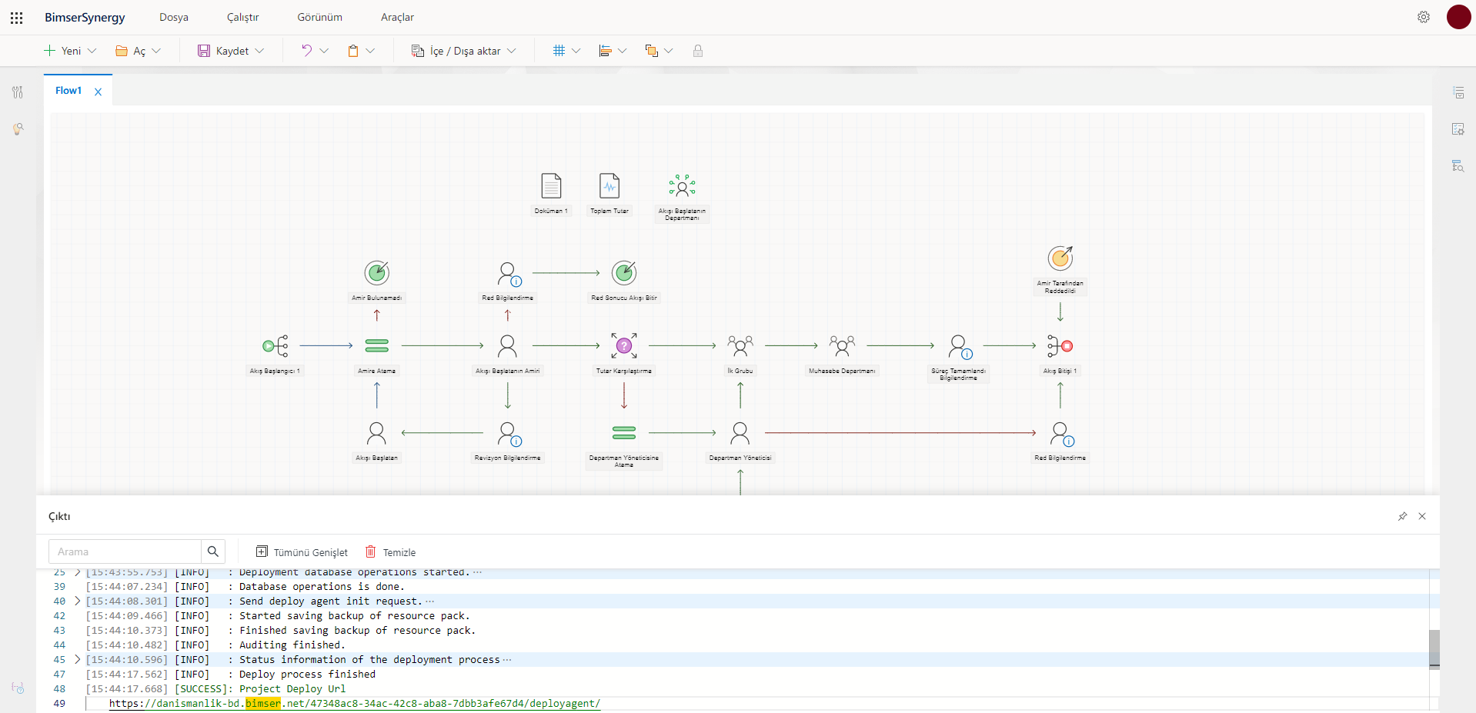Open the grid options dropdown arrow

coord(576,51)
